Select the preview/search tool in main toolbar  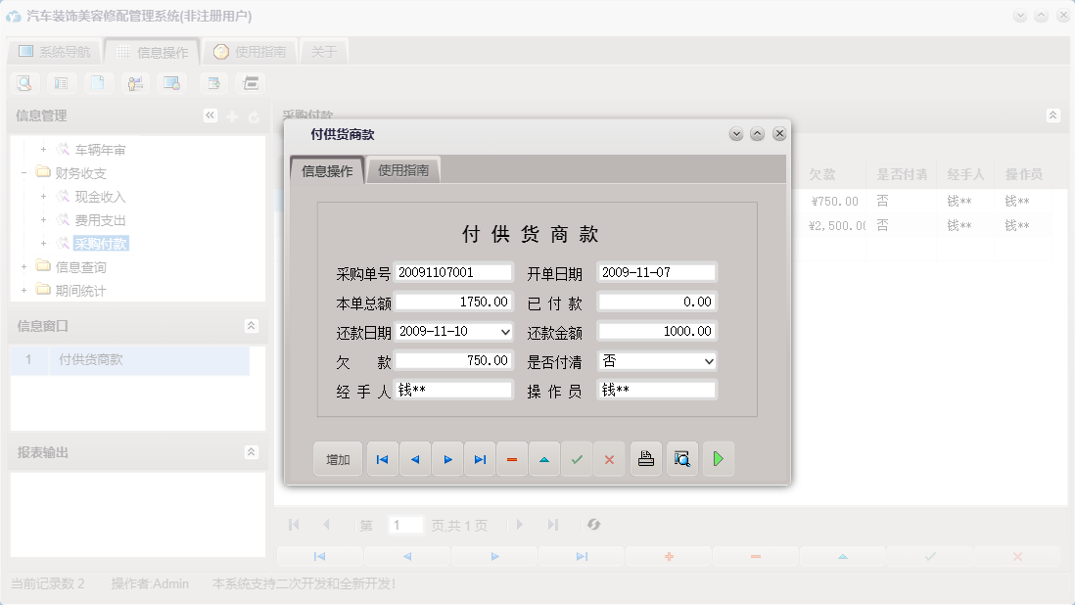click(x=24, y=83)
